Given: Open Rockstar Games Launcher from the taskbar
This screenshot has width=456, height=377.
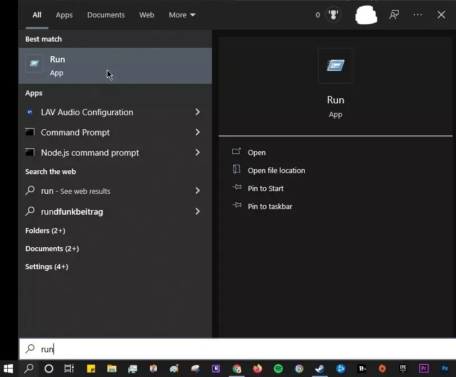Looking at the screenshot, I should (x=362, y=369).
